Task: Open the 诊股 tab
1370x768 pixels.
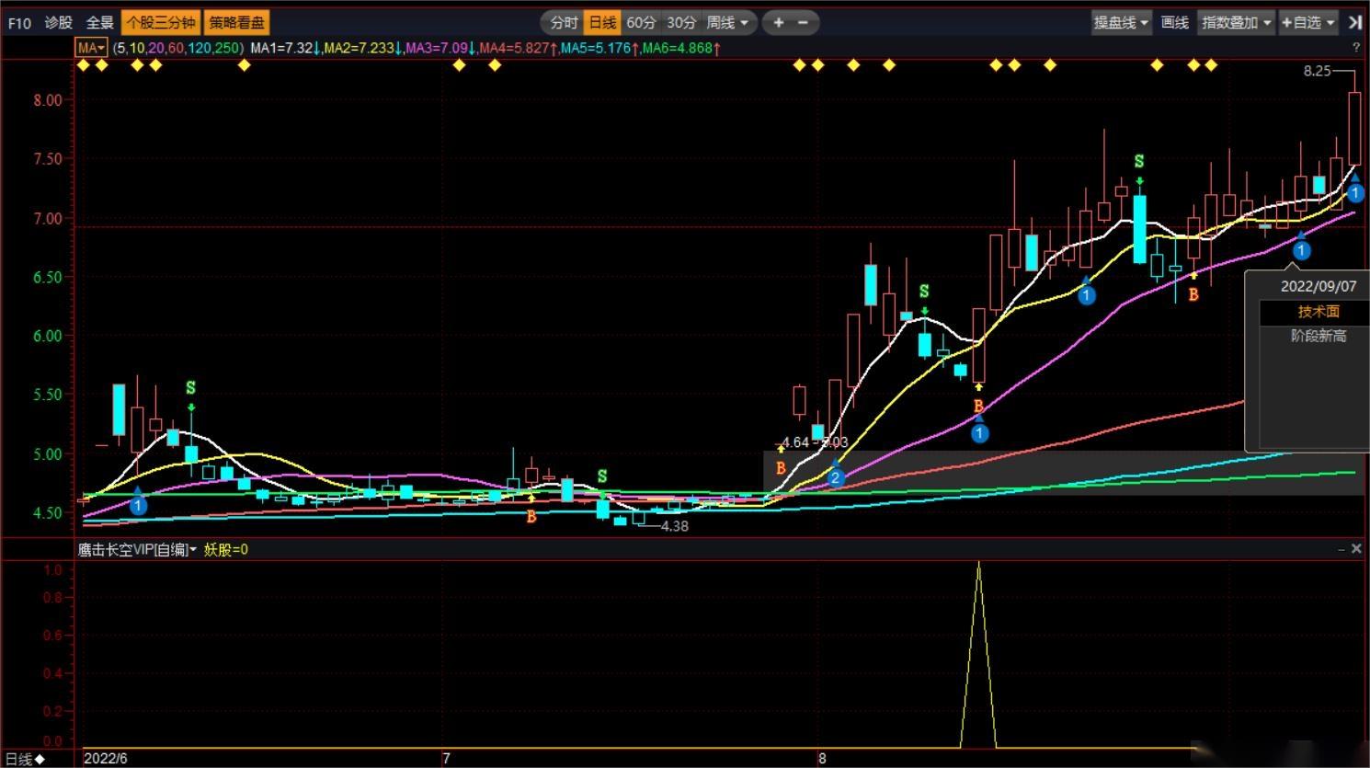Action: pyautogui.click(x=59, y=23)
